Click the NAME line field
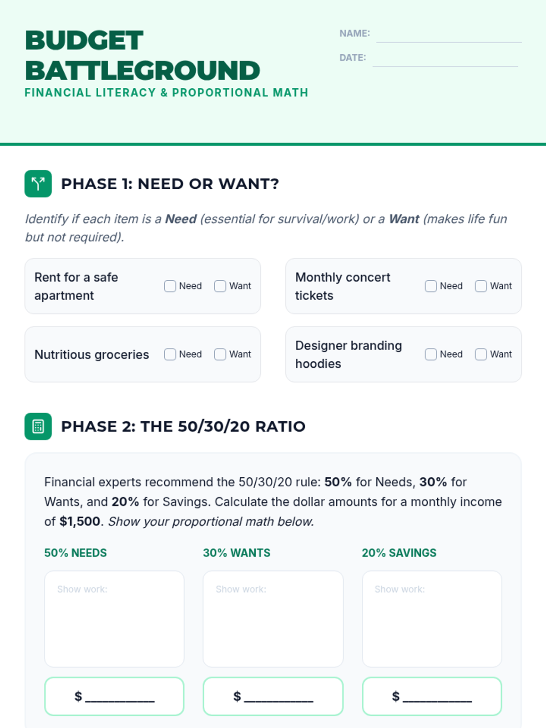The width and height of the screenshot is (546, 728). (x=449, y=34)
